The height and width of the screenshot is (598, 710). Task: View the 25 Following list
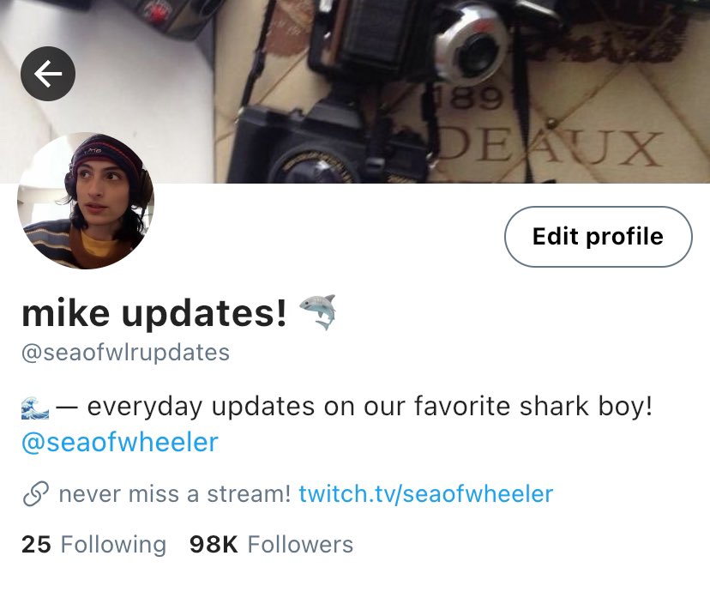[93, 545]
